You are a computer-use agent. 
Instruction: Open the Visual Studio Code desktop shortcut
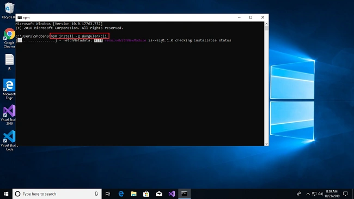tap(9, 141)
